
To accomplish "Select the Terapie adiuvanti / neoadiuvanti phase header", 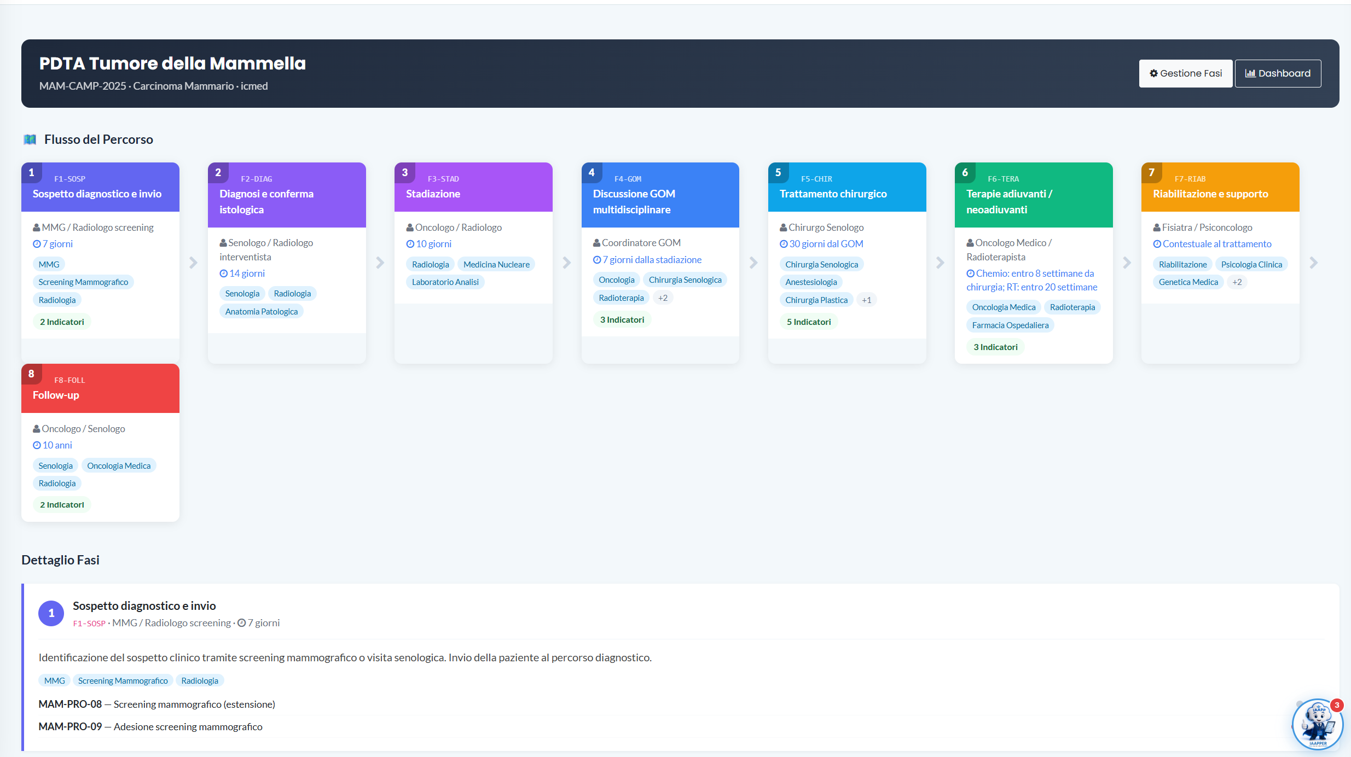I will pos(1034,195).
